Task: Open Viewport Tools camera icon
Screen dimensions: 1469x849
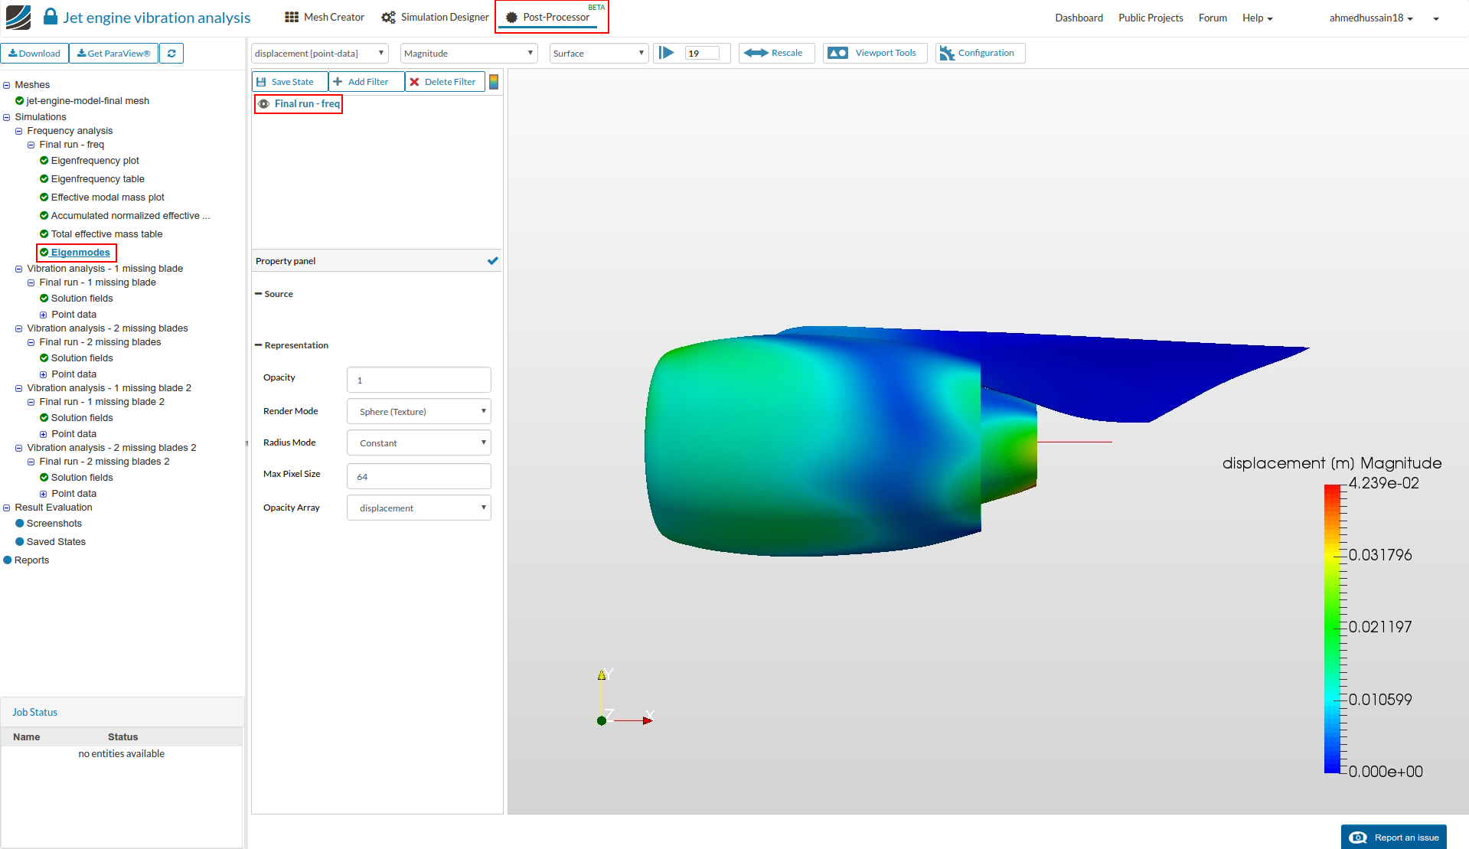Action: [838, 53]
